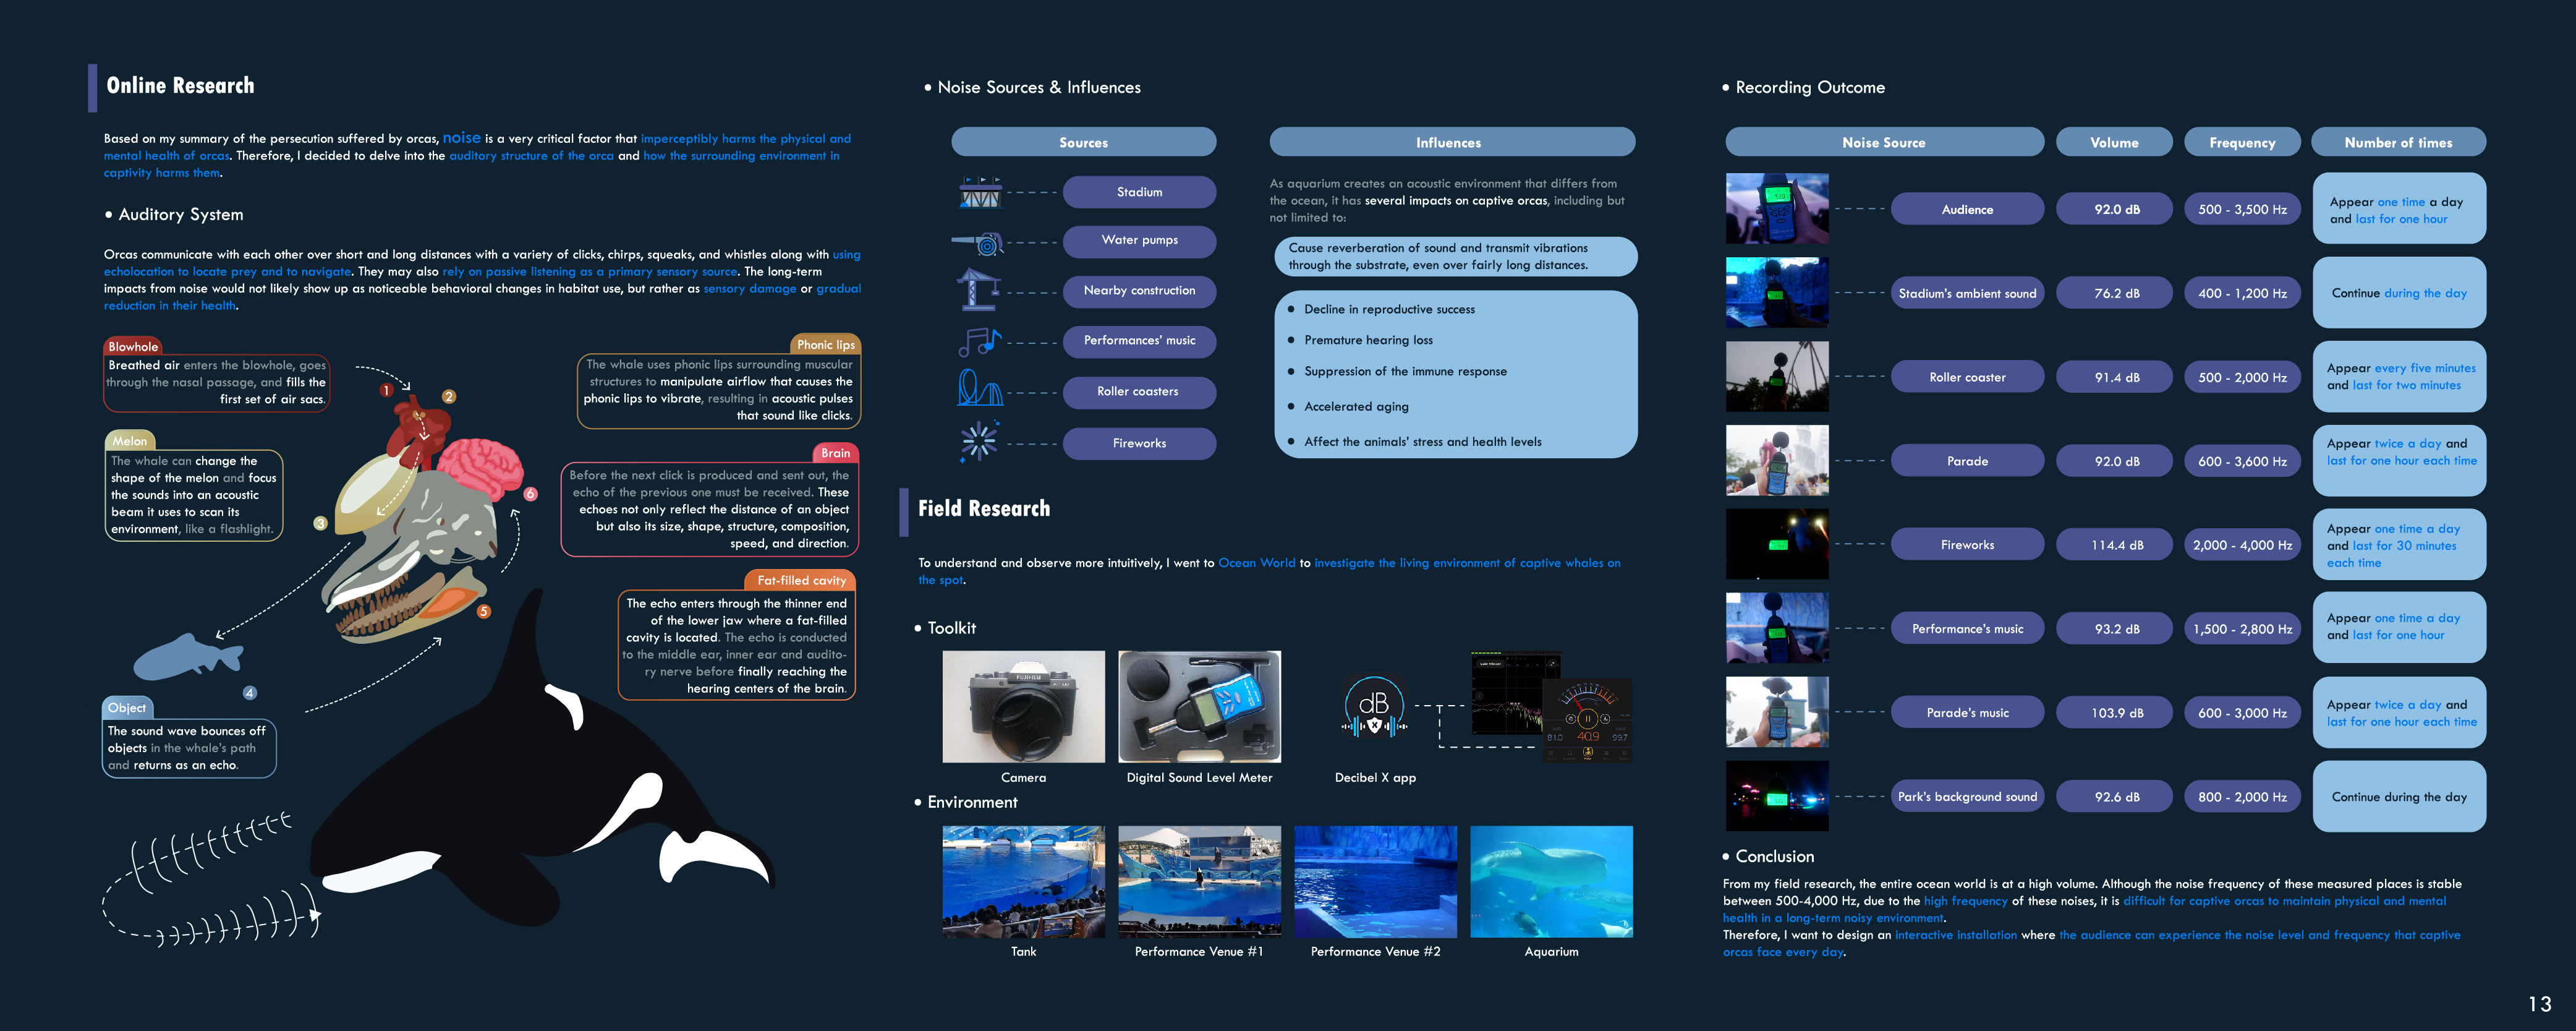Image resolution: width=2576 pixels, height=1031 pixels.
Task: Select the Nearby construction pill
Action: point(1139,291)
